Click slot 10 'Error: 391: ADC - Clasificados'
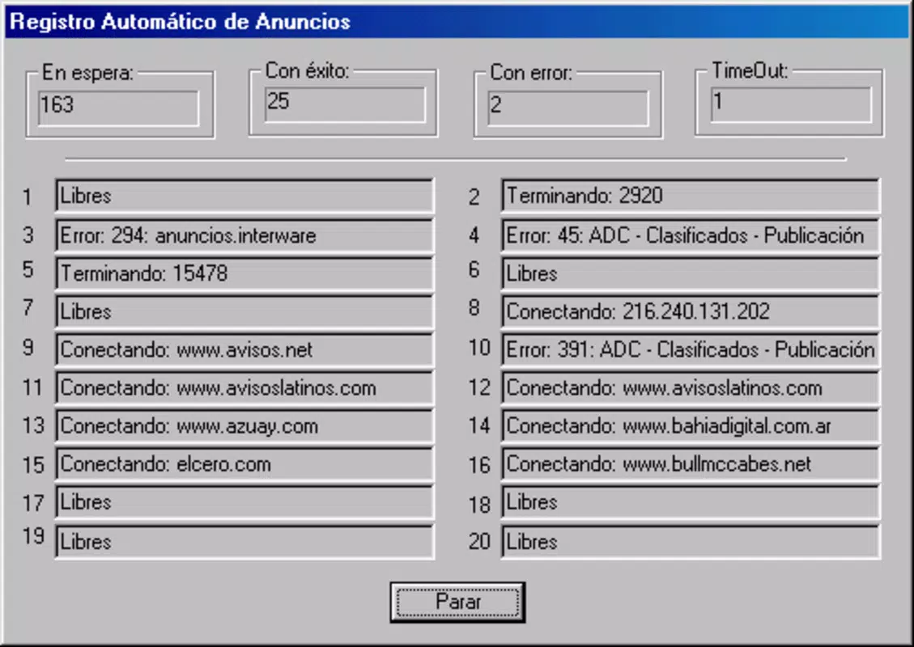The image size is (914, 647). [x=691, y=349]
